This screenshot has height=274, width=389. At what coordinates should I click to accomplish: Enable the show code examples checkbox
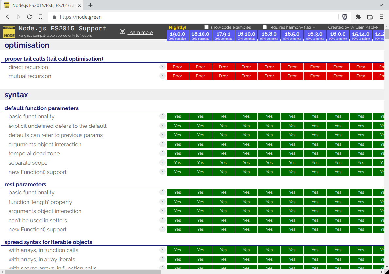(x=206, y=27)
